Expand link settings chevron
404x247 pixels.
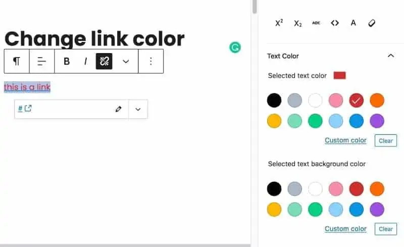(x=138, y=109)
